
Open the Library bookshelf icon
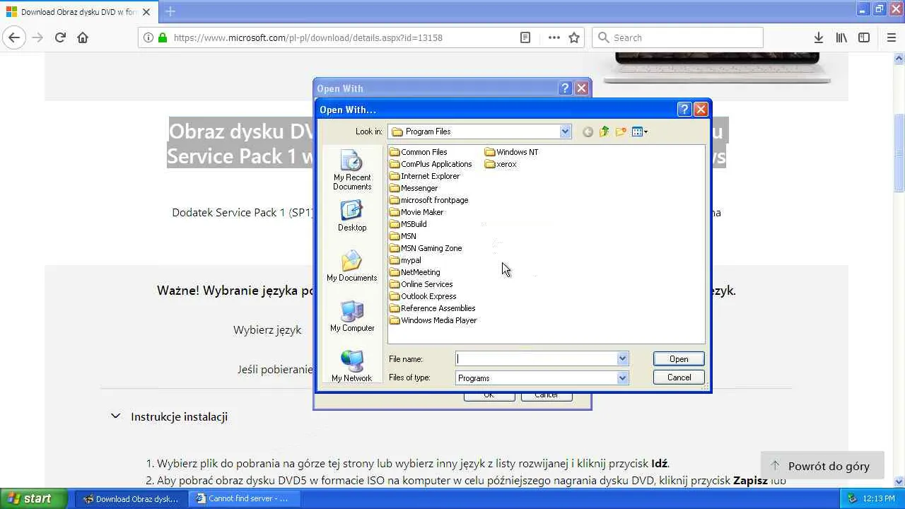841,37
